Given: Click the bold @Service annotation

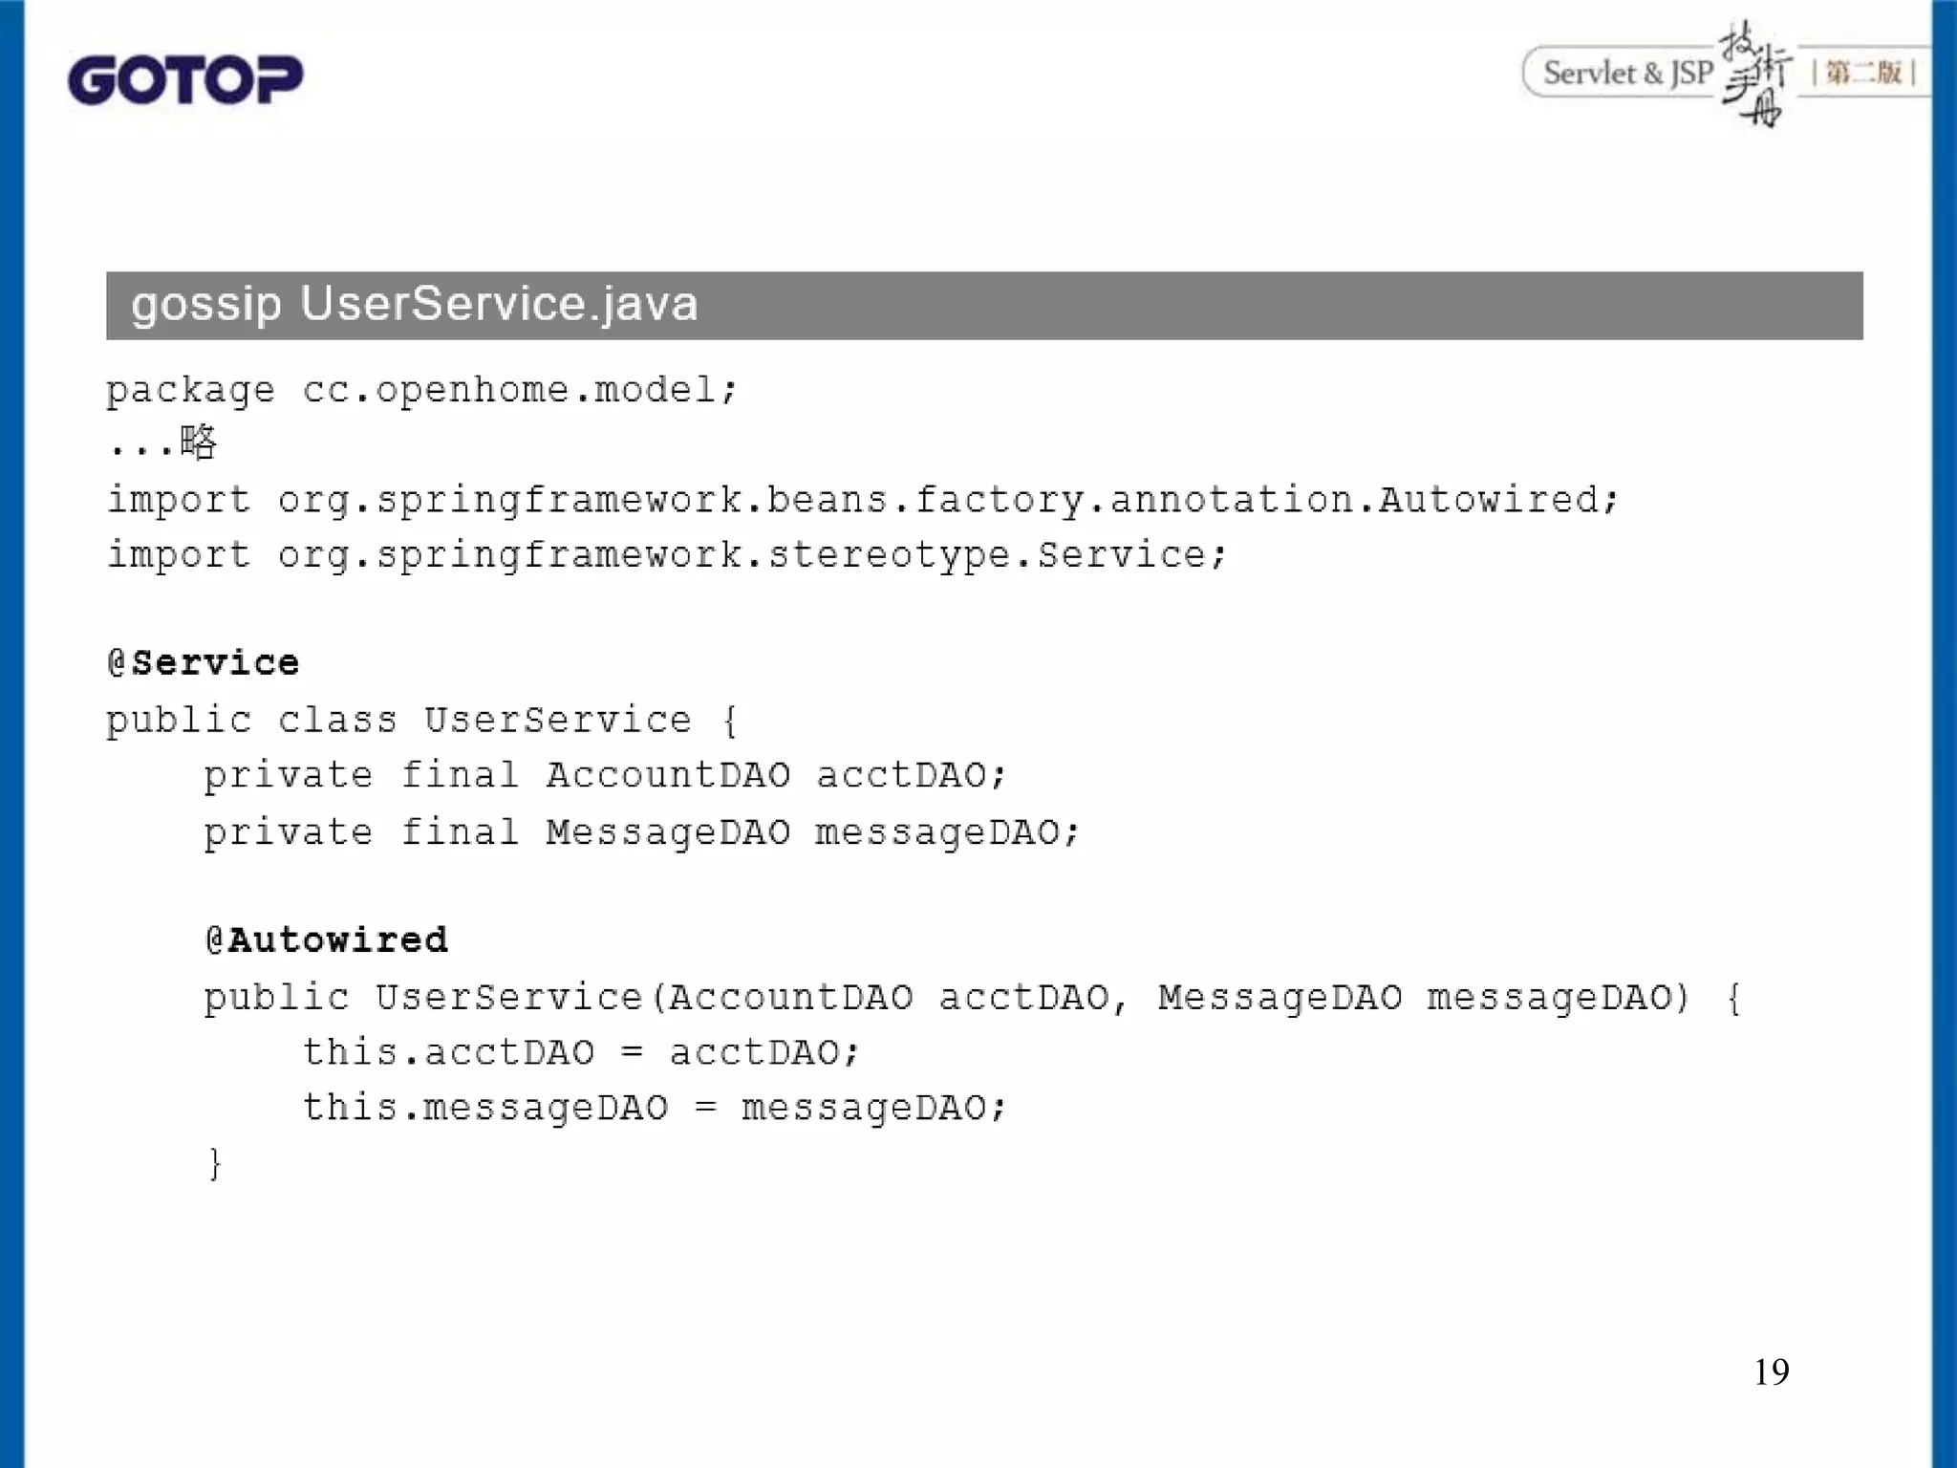Looking at the screenshot, I should (x=204, y=662).
